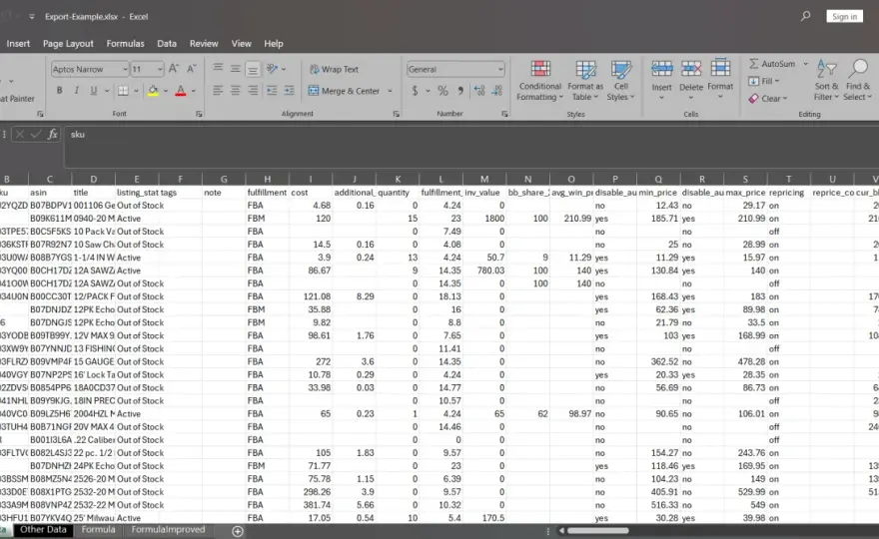The image size is (879, 539).
Task: Click the orientation icon
Action: (273, 69)
